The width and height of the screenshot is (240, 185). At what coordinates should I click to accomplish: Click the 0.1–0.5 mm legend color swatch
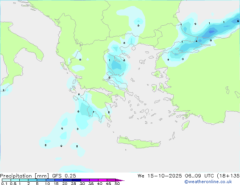[x=6, y=180]
